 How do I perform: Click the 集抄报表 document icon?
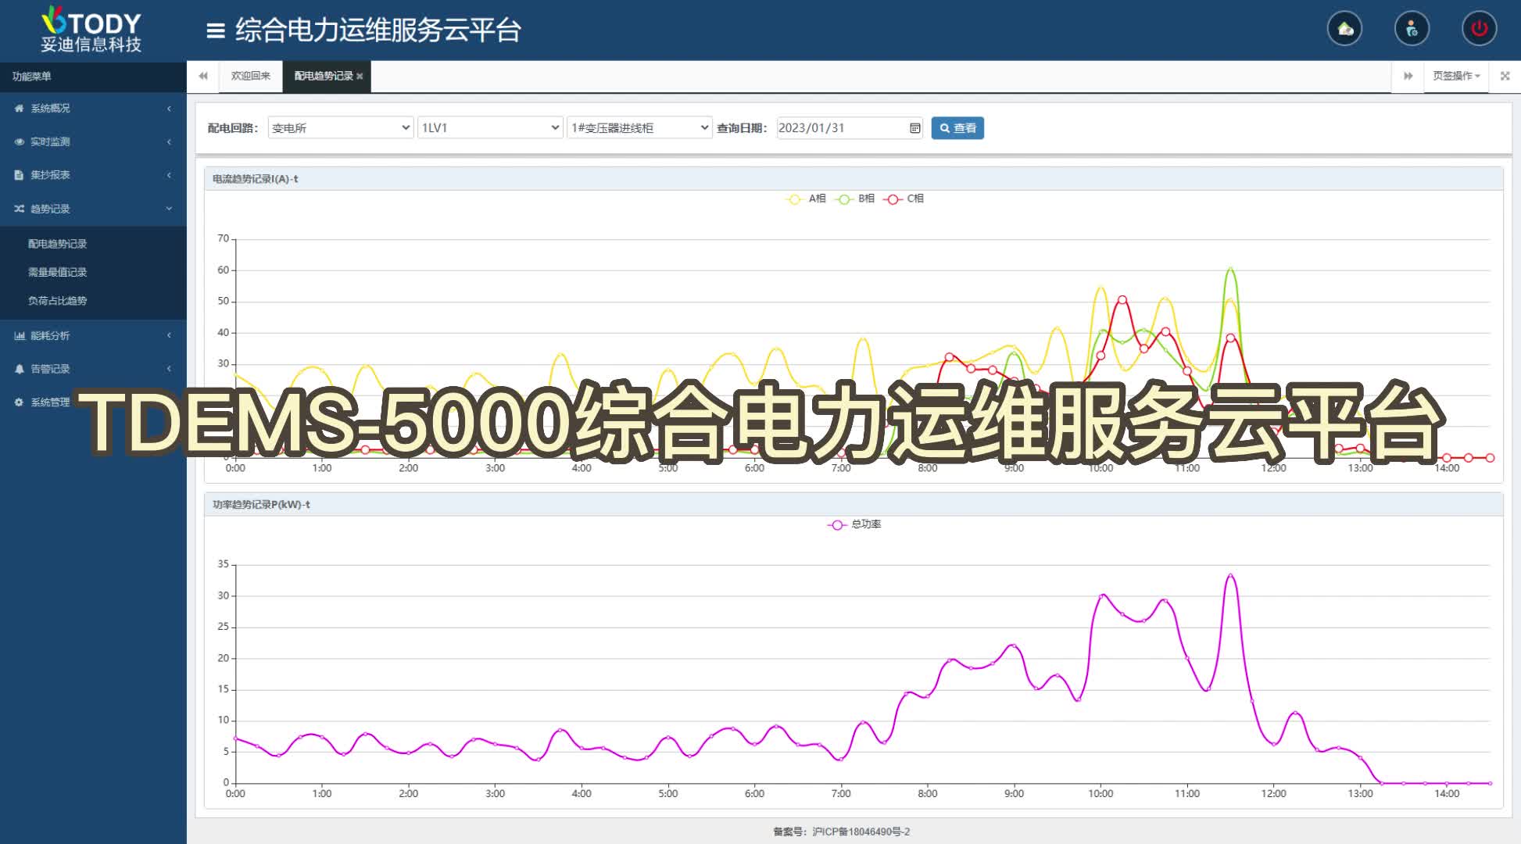pyautogui.click(x=19, y=175)
